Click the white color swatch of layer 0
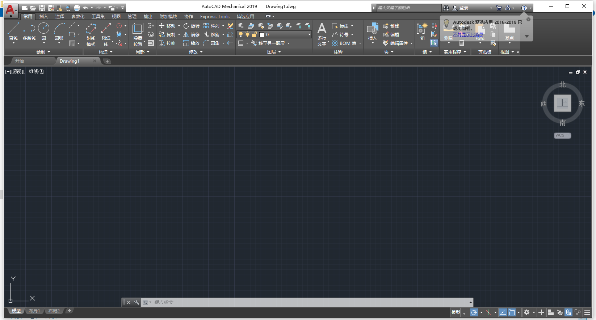The height and width of the screenshot is (320, 596). (x=262, y=35)
